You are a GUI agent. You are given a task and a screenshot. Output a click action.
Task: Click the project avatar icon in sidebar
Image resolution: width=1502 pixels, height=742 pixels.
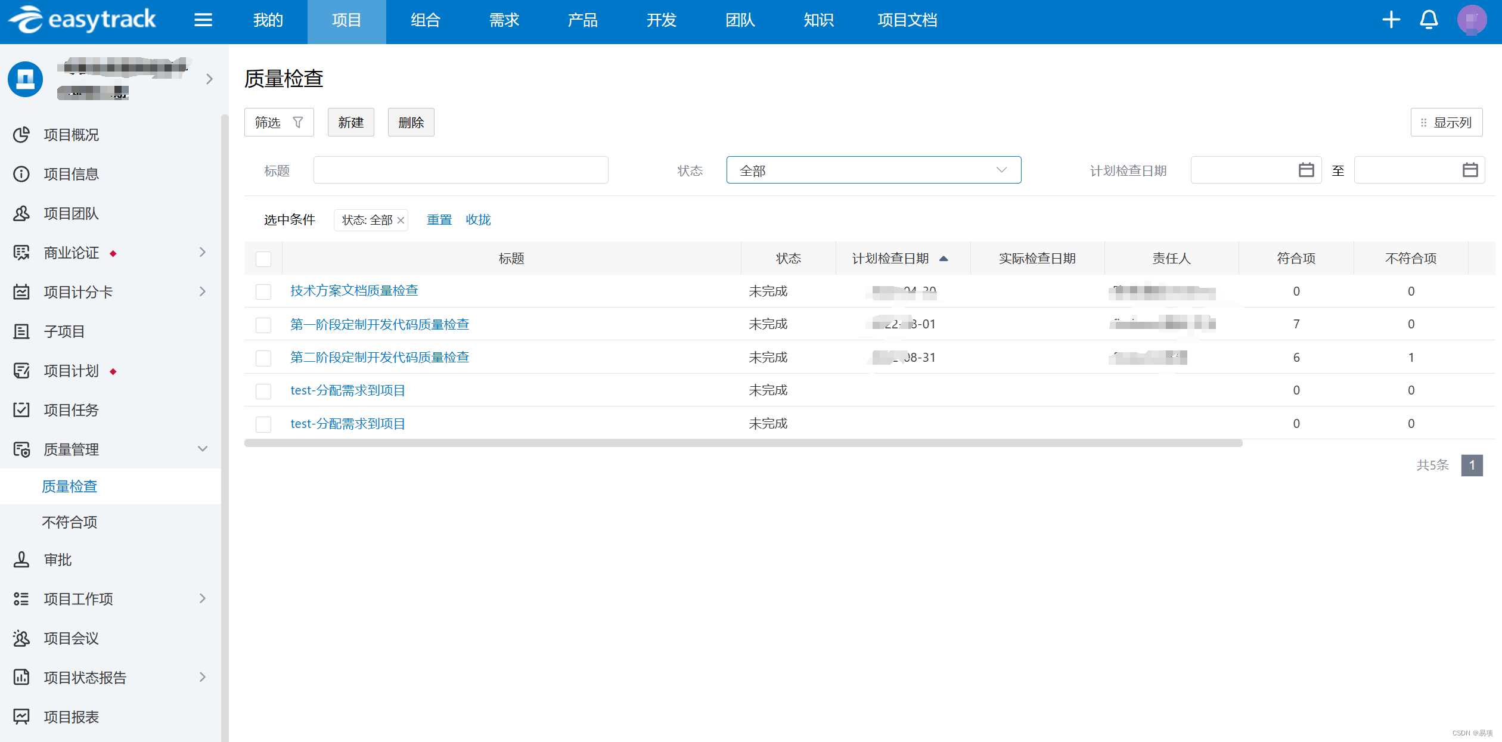[25, 79]
